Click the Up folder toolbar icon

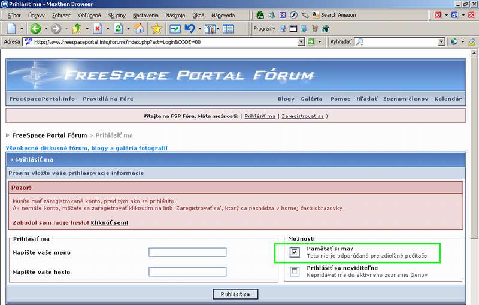click(77, 29)
